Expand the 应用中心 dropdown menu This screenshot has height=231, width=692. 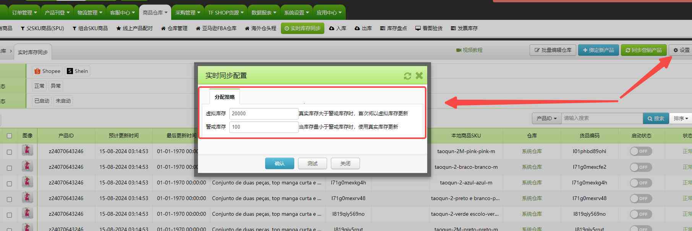pos(329,13)
